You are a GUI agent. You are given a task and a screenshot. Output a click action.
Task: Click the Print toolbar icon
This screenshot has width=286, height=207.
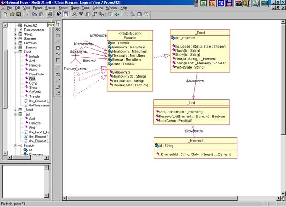coord(49,15)
